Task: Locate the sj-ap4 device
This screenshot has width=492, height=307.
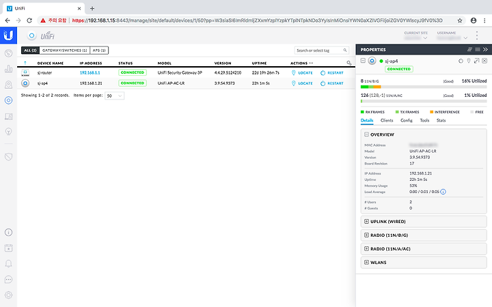Action: 302,83
